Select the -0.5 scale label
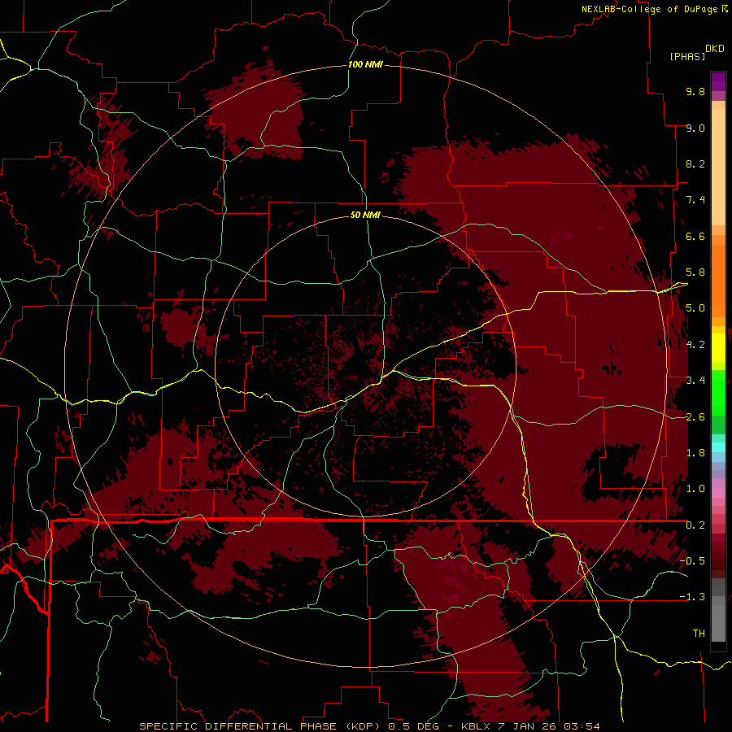732x732 pixels. 692,561
